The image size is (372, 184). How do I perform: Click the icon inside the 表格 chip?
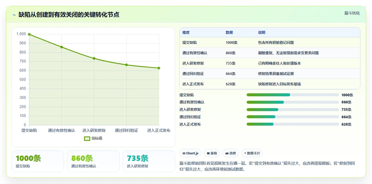pos(208,153)
